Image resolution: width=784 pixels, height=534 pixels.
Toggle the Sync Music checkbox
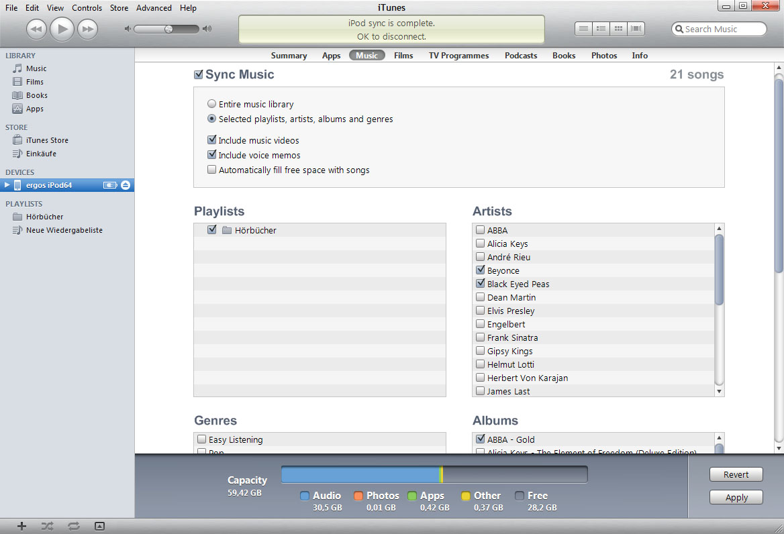(199, 74)
